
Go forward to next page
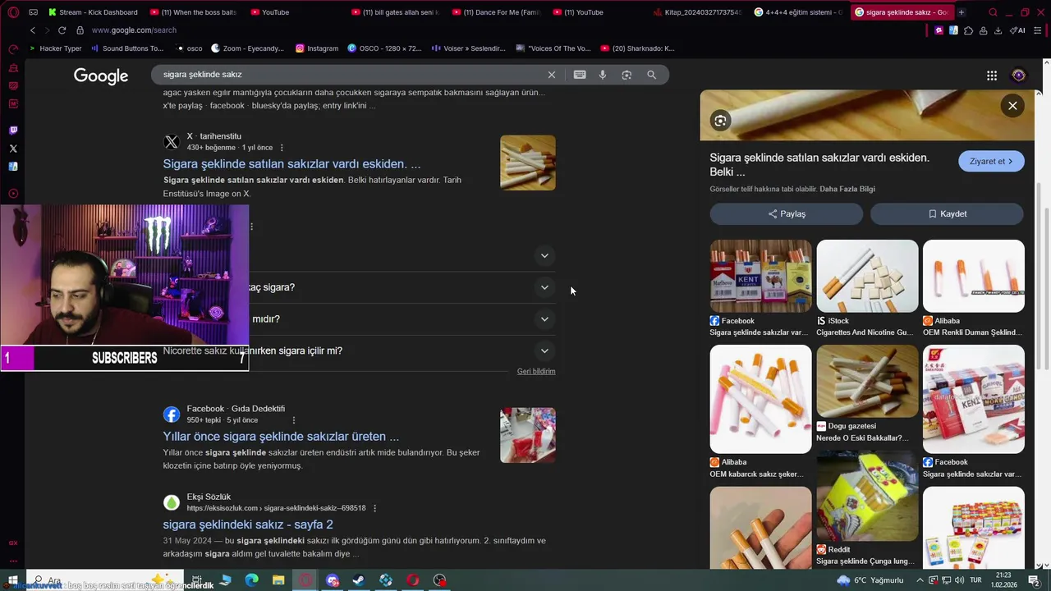coord(46,30)
